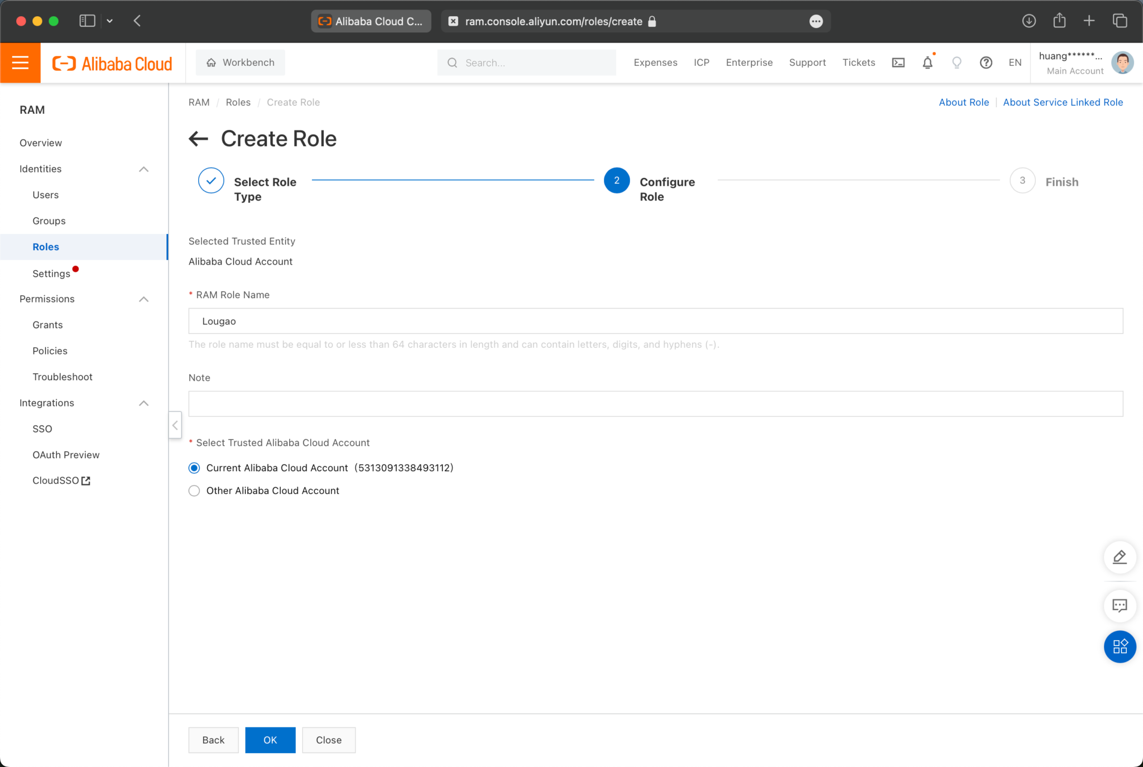
Task: Click the search magnifier icon in navbar
Action: click(453, 63)
